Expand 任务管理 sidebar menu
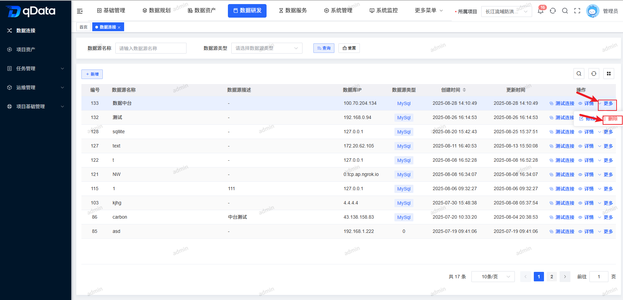The height and width of the screenshot is (300, 623). 36,68
